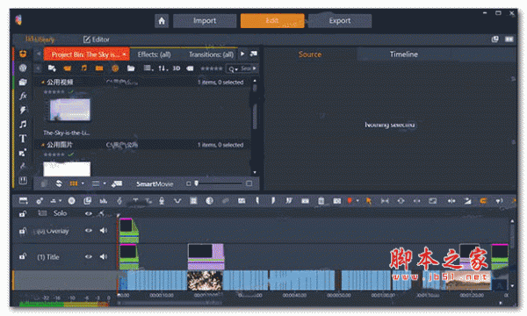Toggle the photo filter in library toolbar

[x=99, y=68]
